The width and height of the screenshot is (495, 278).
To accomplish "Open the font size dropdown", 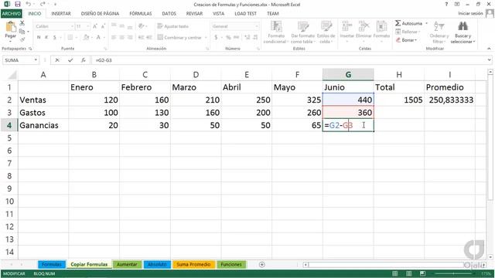I will [x=87, y=26].
